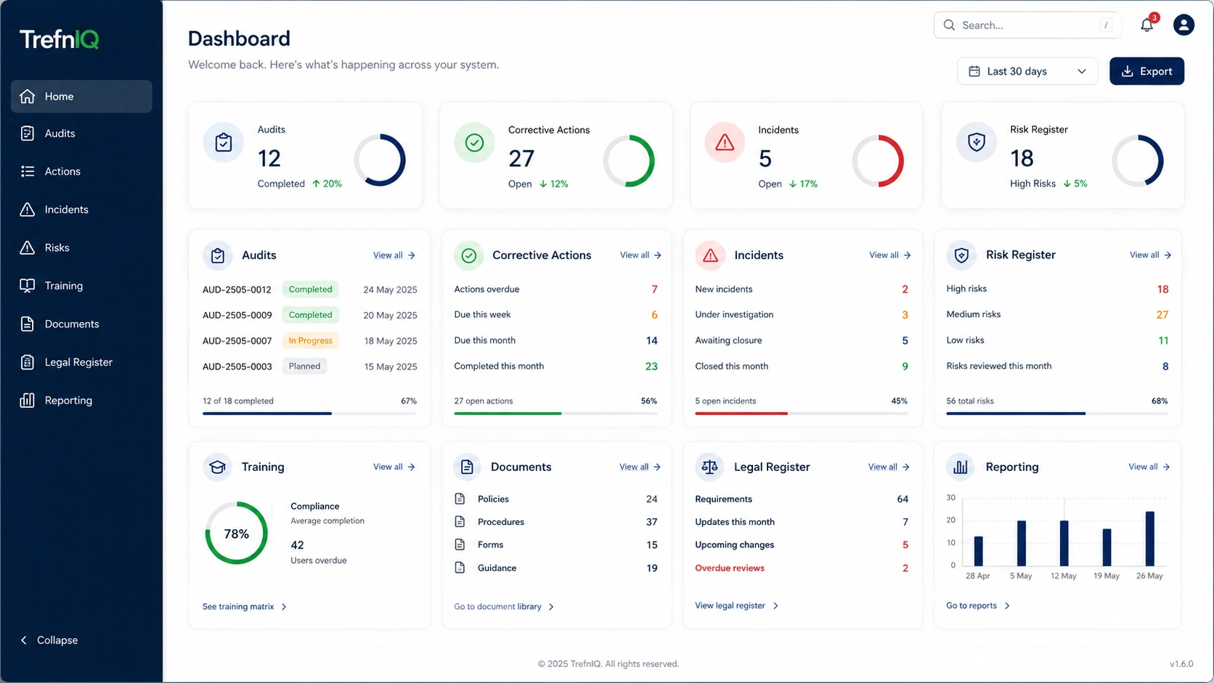View all in the Training panel

pos(394,467)
